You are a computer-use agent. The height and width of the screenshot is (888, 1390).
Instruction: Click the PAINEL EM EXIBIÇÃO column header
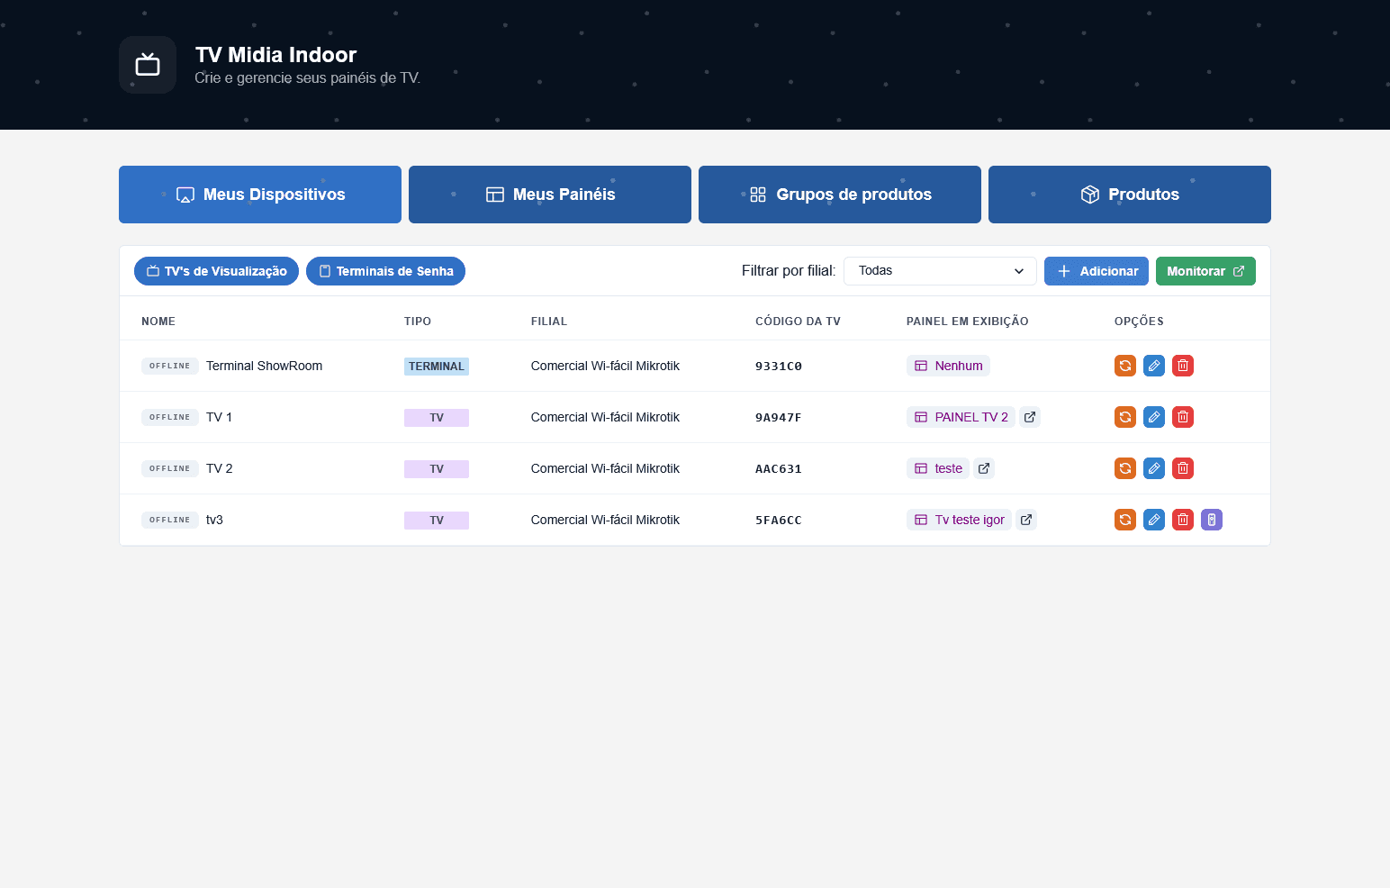967,322
